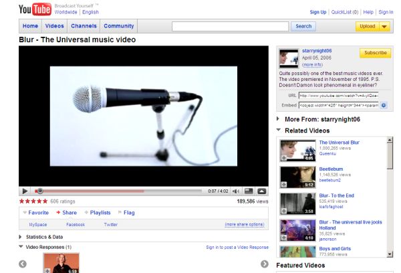Click the Sign In link

(386, 12)
